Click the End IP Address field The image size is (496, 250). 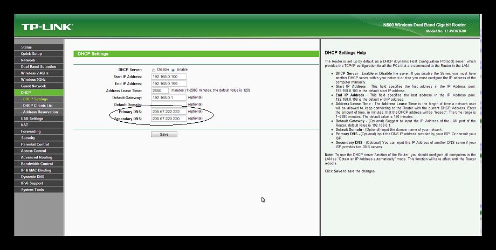(169, 84)
